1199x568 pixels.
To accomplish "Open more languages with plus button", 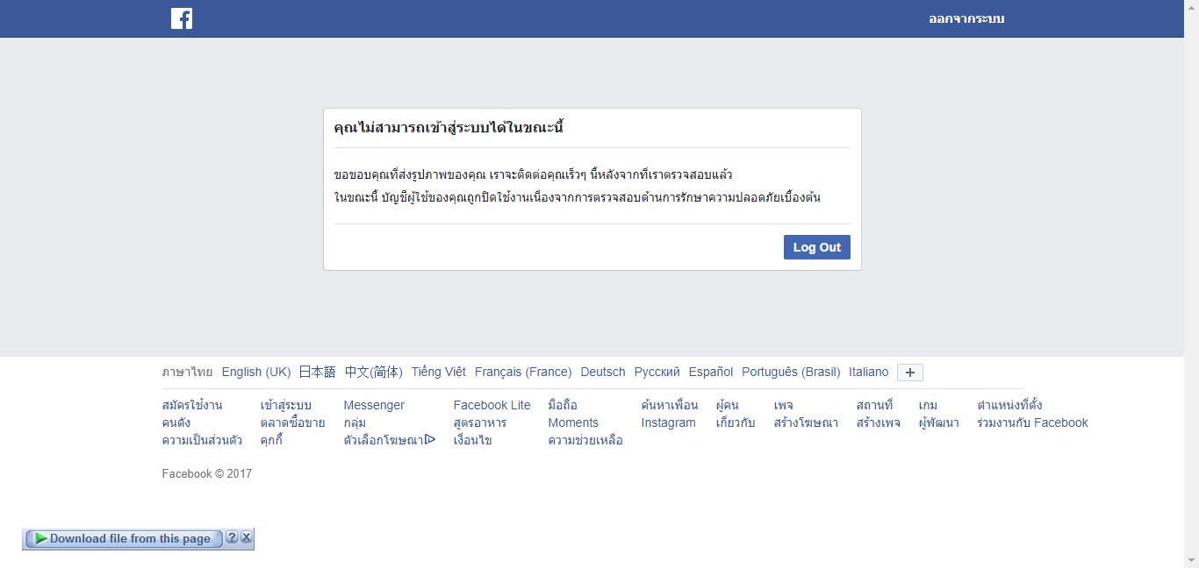I will pos(910,373).
